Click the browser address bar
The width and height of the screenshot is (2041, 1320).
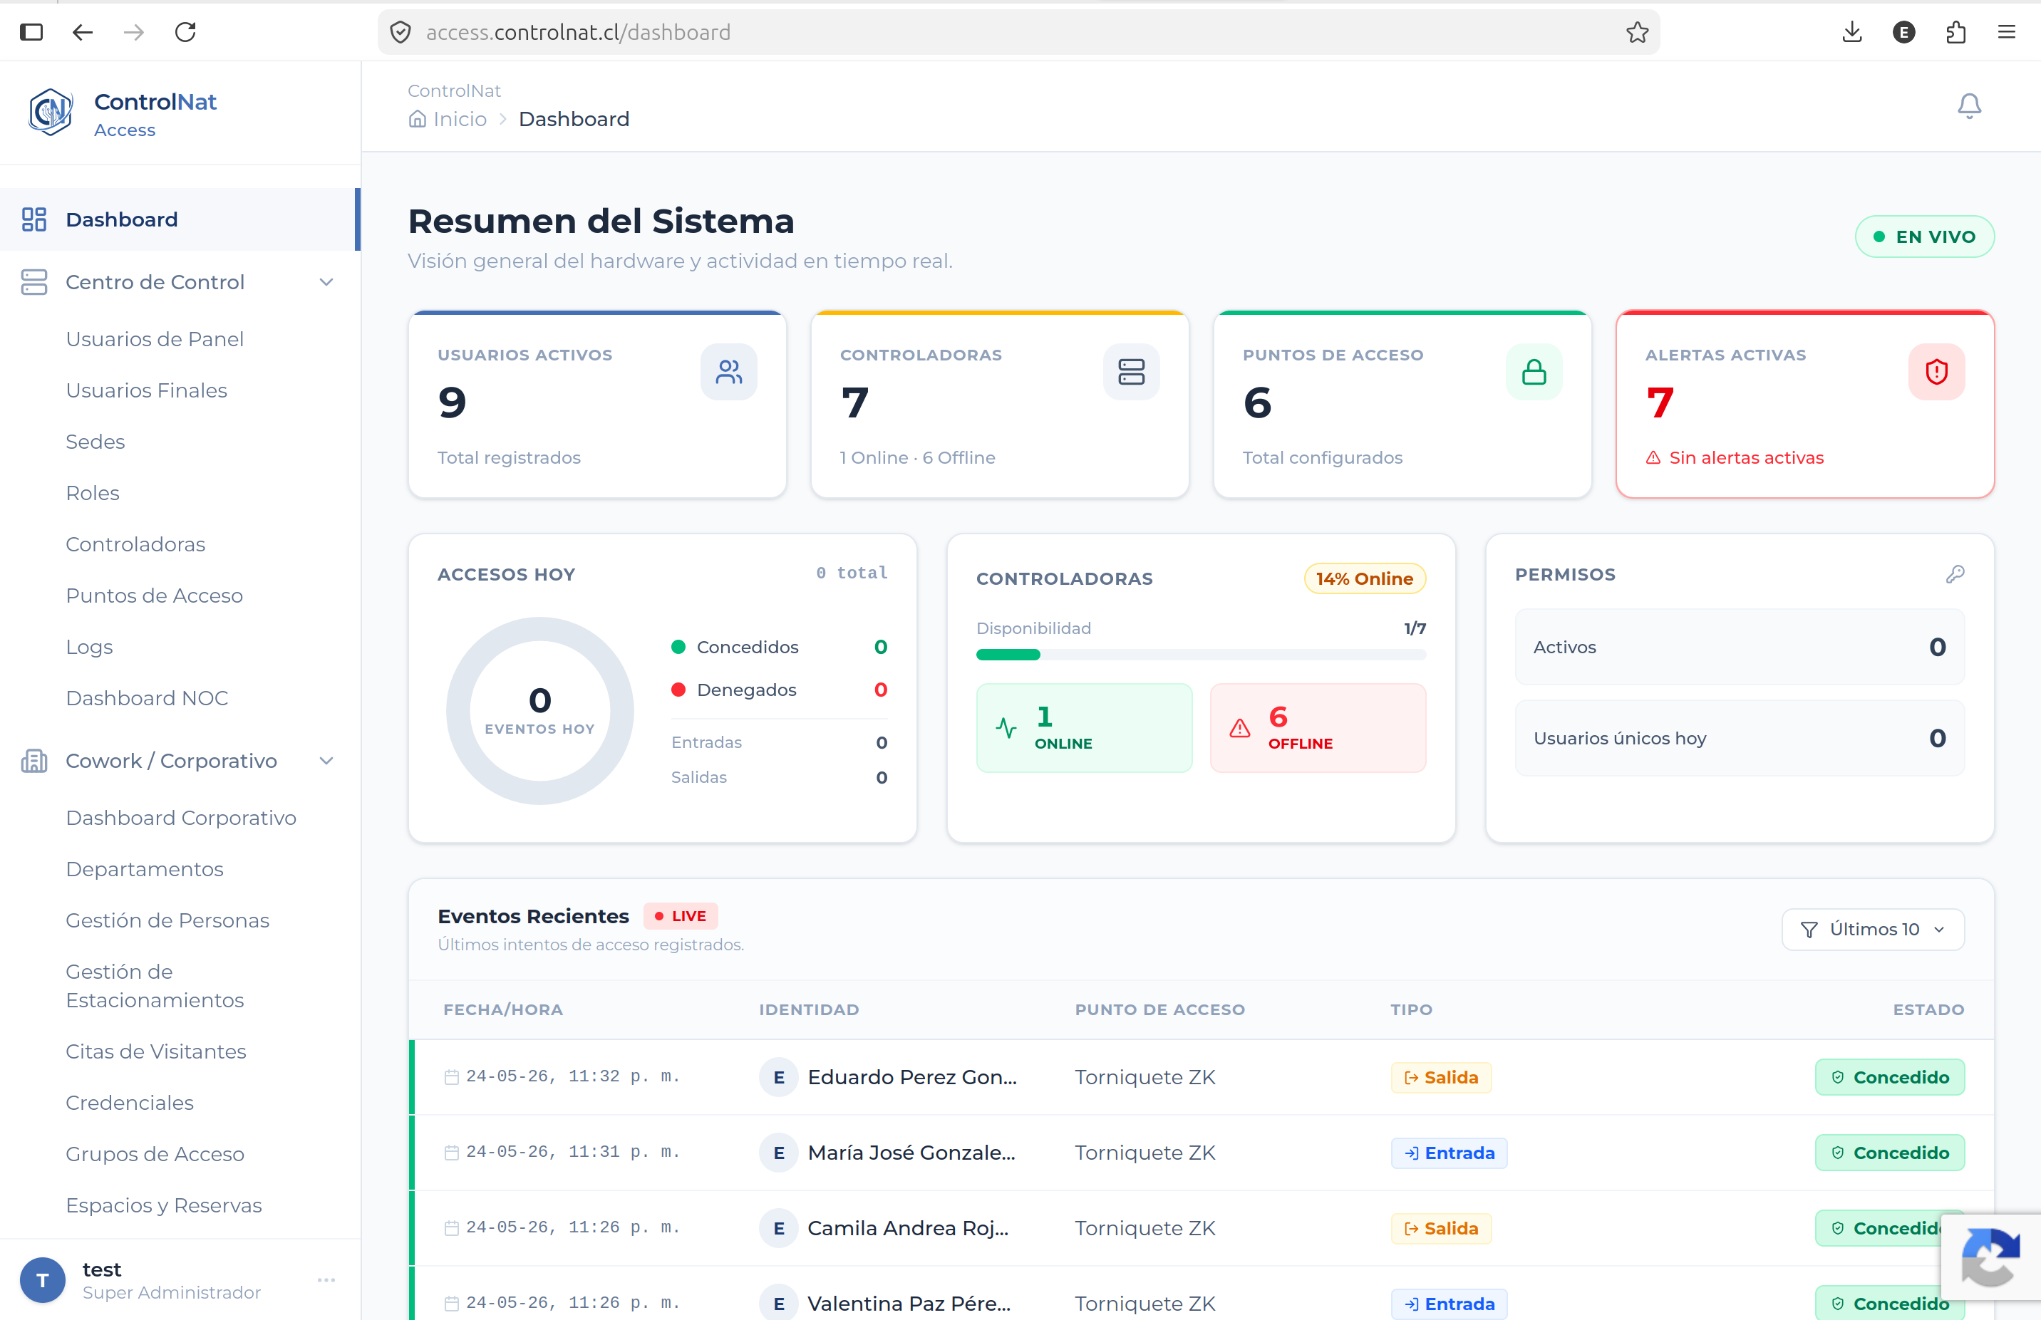coord(1018,32)
